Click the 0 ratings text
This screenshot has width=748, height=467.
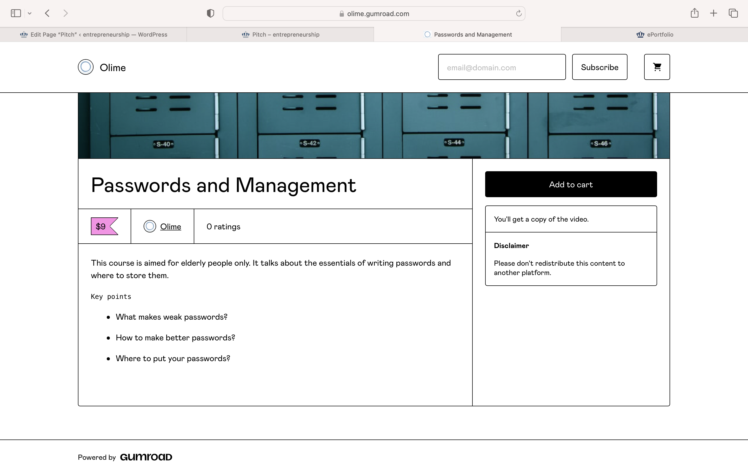tap(223, 227)
